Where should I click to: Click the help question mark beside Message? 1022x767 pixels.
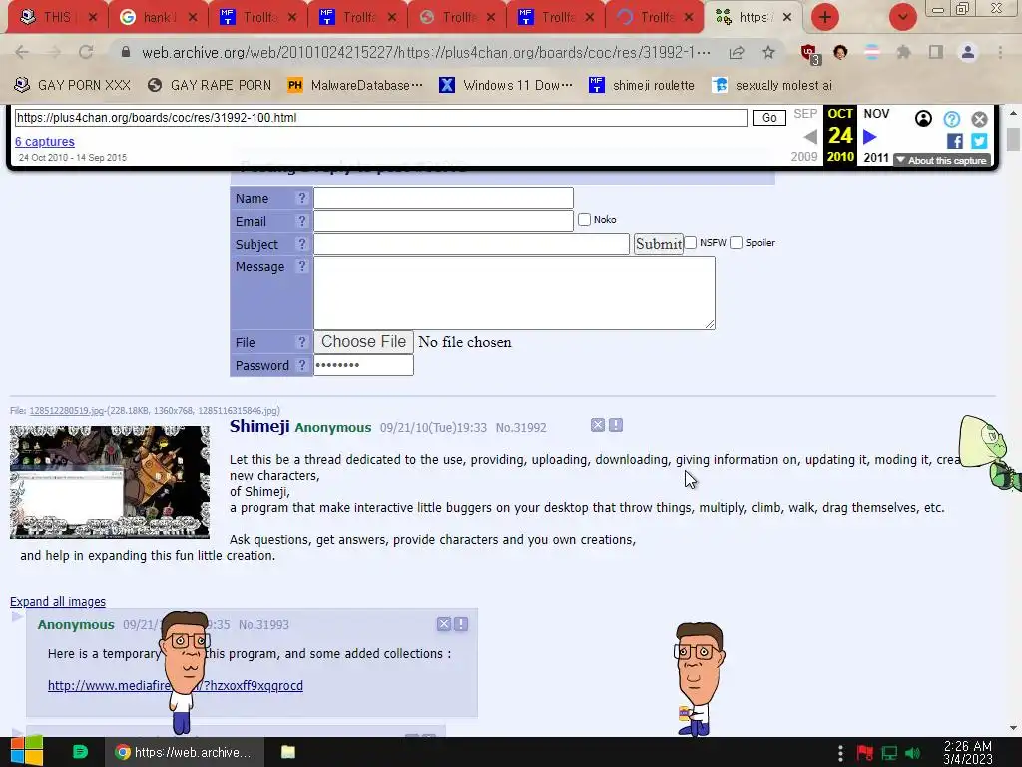click(x=301, y=266)
